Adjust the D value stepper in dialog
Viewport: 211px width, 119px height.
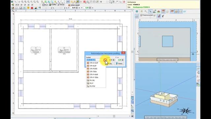[113, 60]
